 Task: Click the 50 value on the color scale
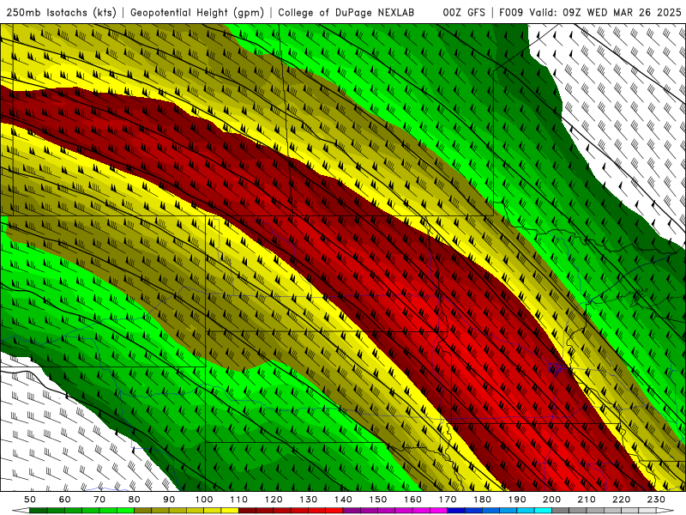pyautogui.click(x=30, y=500)
